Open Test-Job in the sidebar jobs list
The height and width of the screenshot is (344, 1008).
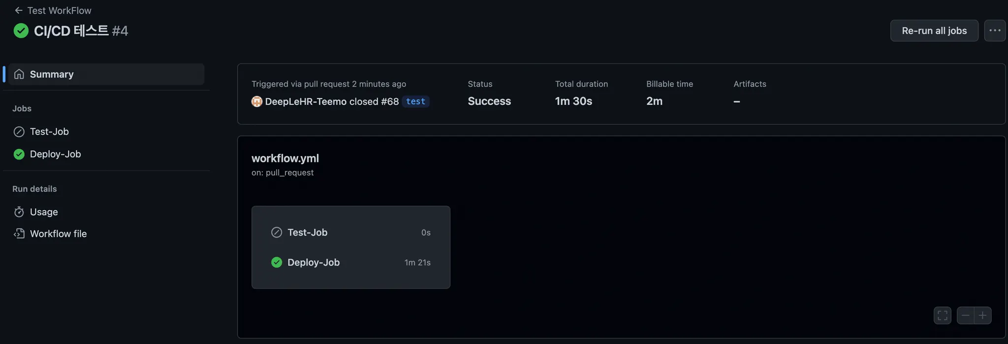pyautogui.click(x=49, y=131)
